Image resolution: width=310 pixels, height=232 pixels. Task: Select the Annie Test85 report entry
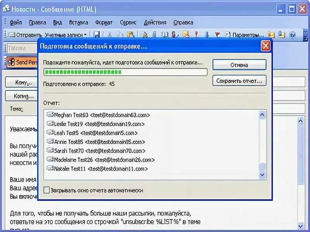click(96, 142)
